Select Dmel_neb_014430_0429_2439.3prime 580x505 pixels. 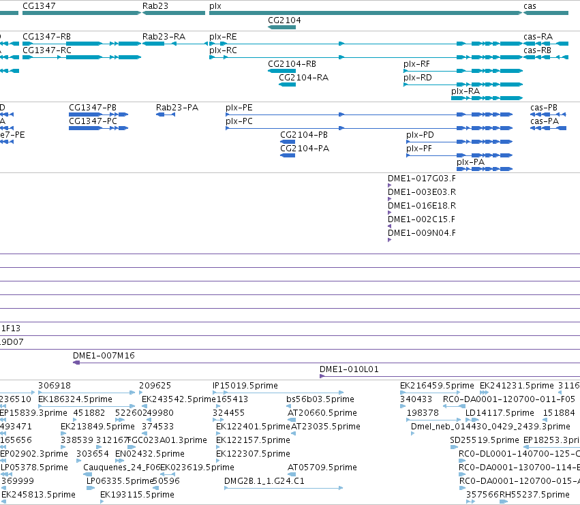(x=413, y=433)
